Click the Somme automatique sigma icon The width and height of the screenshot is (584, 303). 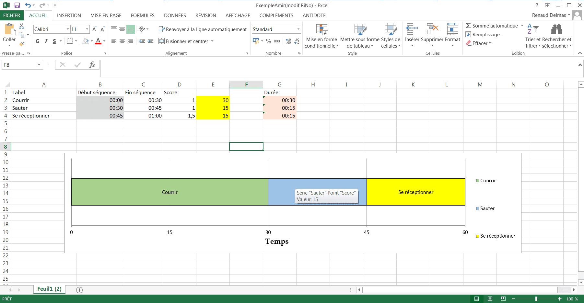tap(468, 26)
